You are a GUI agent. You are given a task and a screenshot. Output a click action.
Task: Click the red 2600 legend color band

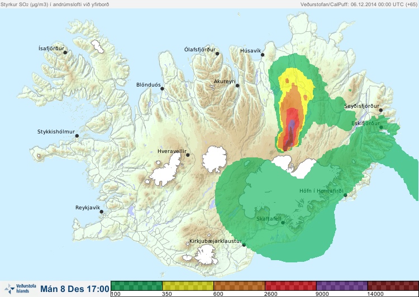pyautogui.click(x=291, y=286)
